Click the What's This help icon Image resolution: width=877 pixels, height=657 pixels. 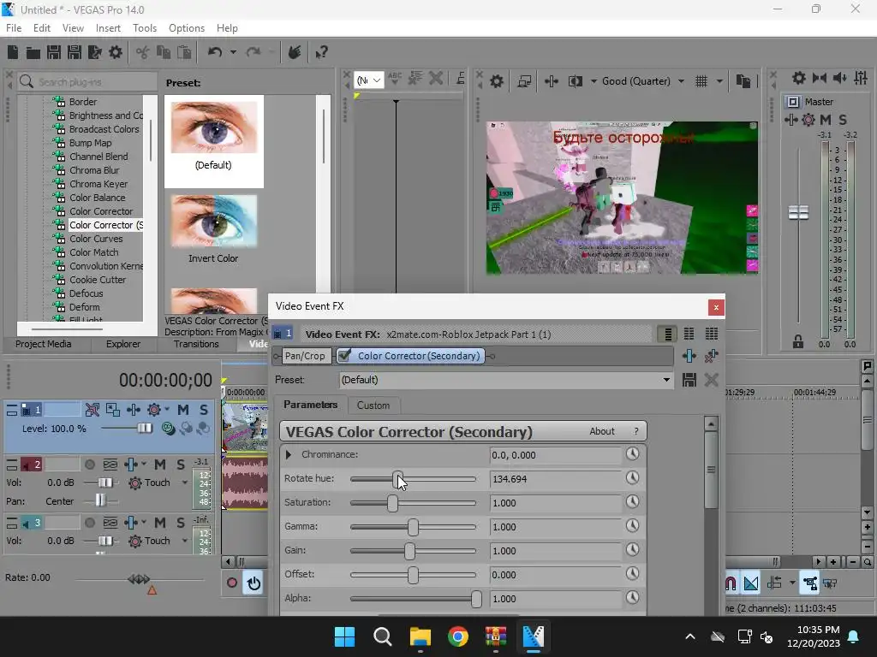pos(322,52)
